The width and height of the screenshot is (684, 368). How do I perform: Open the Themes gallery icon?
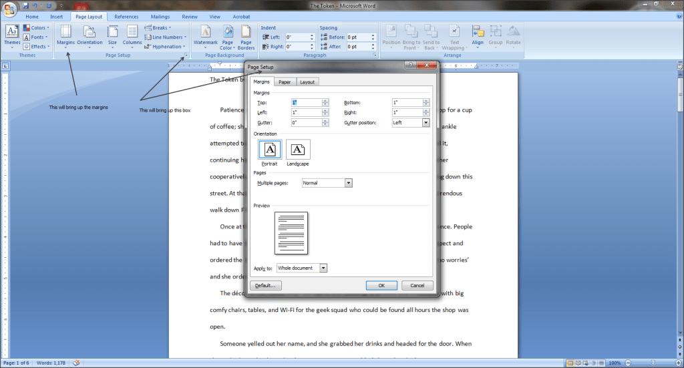click(12, 33)
